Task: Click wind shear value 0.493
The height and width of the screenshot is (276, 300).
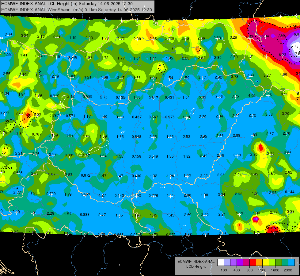Action: click(x=136, y=196)
